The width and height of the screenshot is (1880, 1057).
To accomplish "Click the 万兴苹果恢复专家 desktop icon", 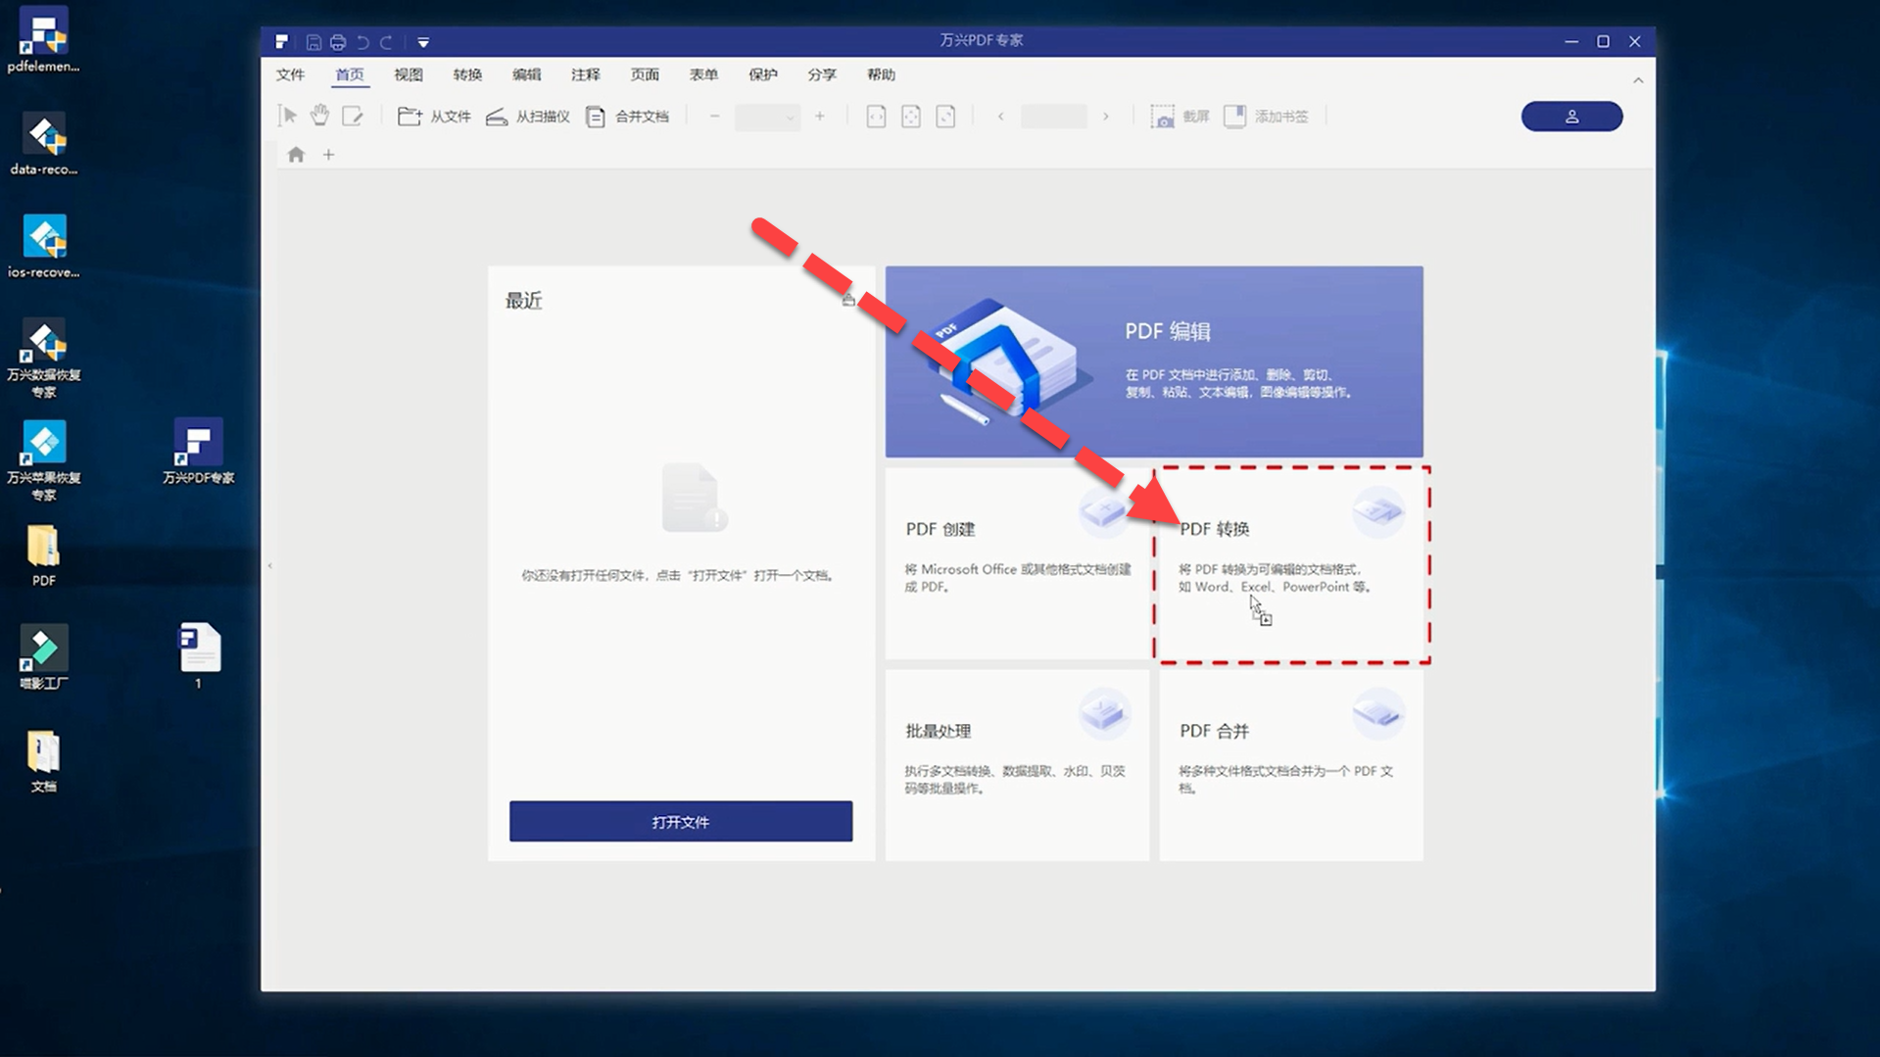I will [43, 460].
